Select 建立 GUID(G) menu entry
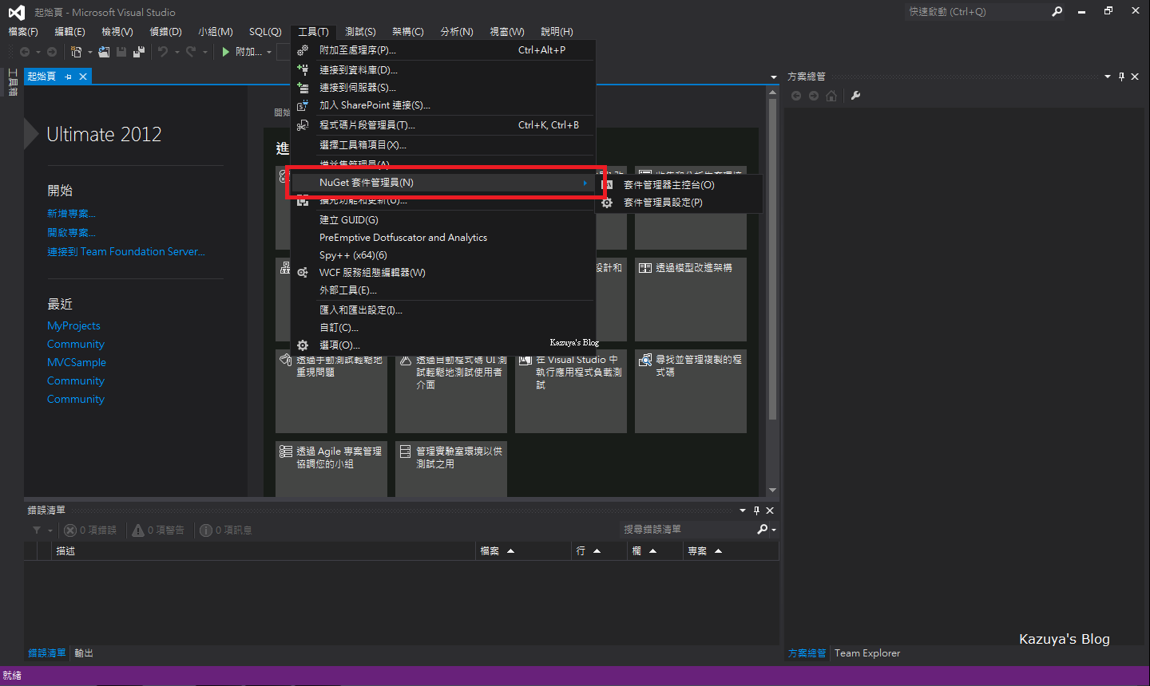The width and height of the screenshot is (1150, 686). 443,220
